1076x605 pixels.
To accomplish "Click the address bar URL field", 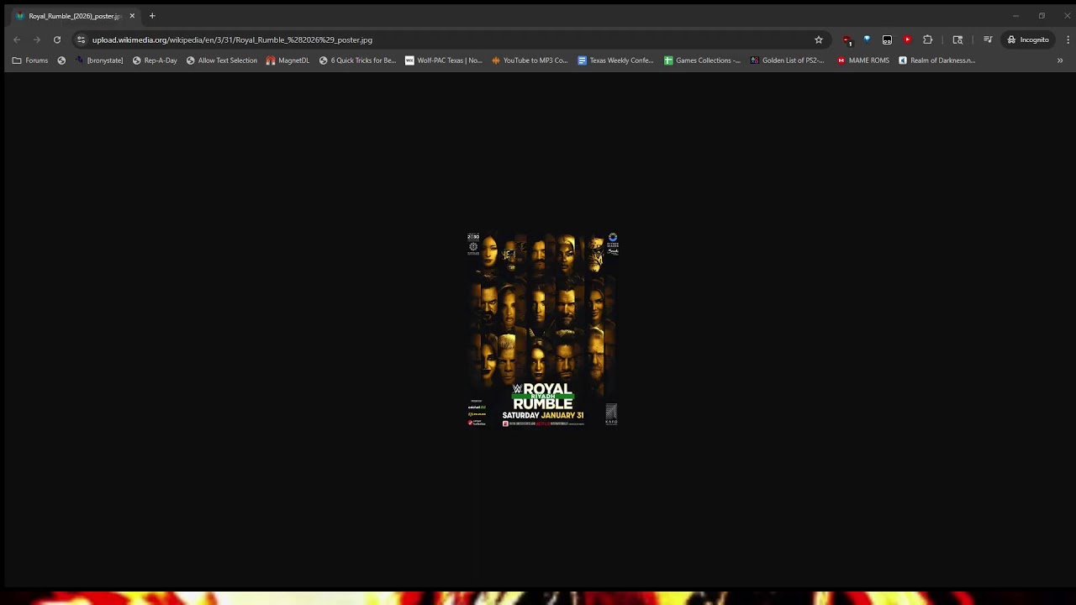I will pyautogui.click(x=450, y=39).
